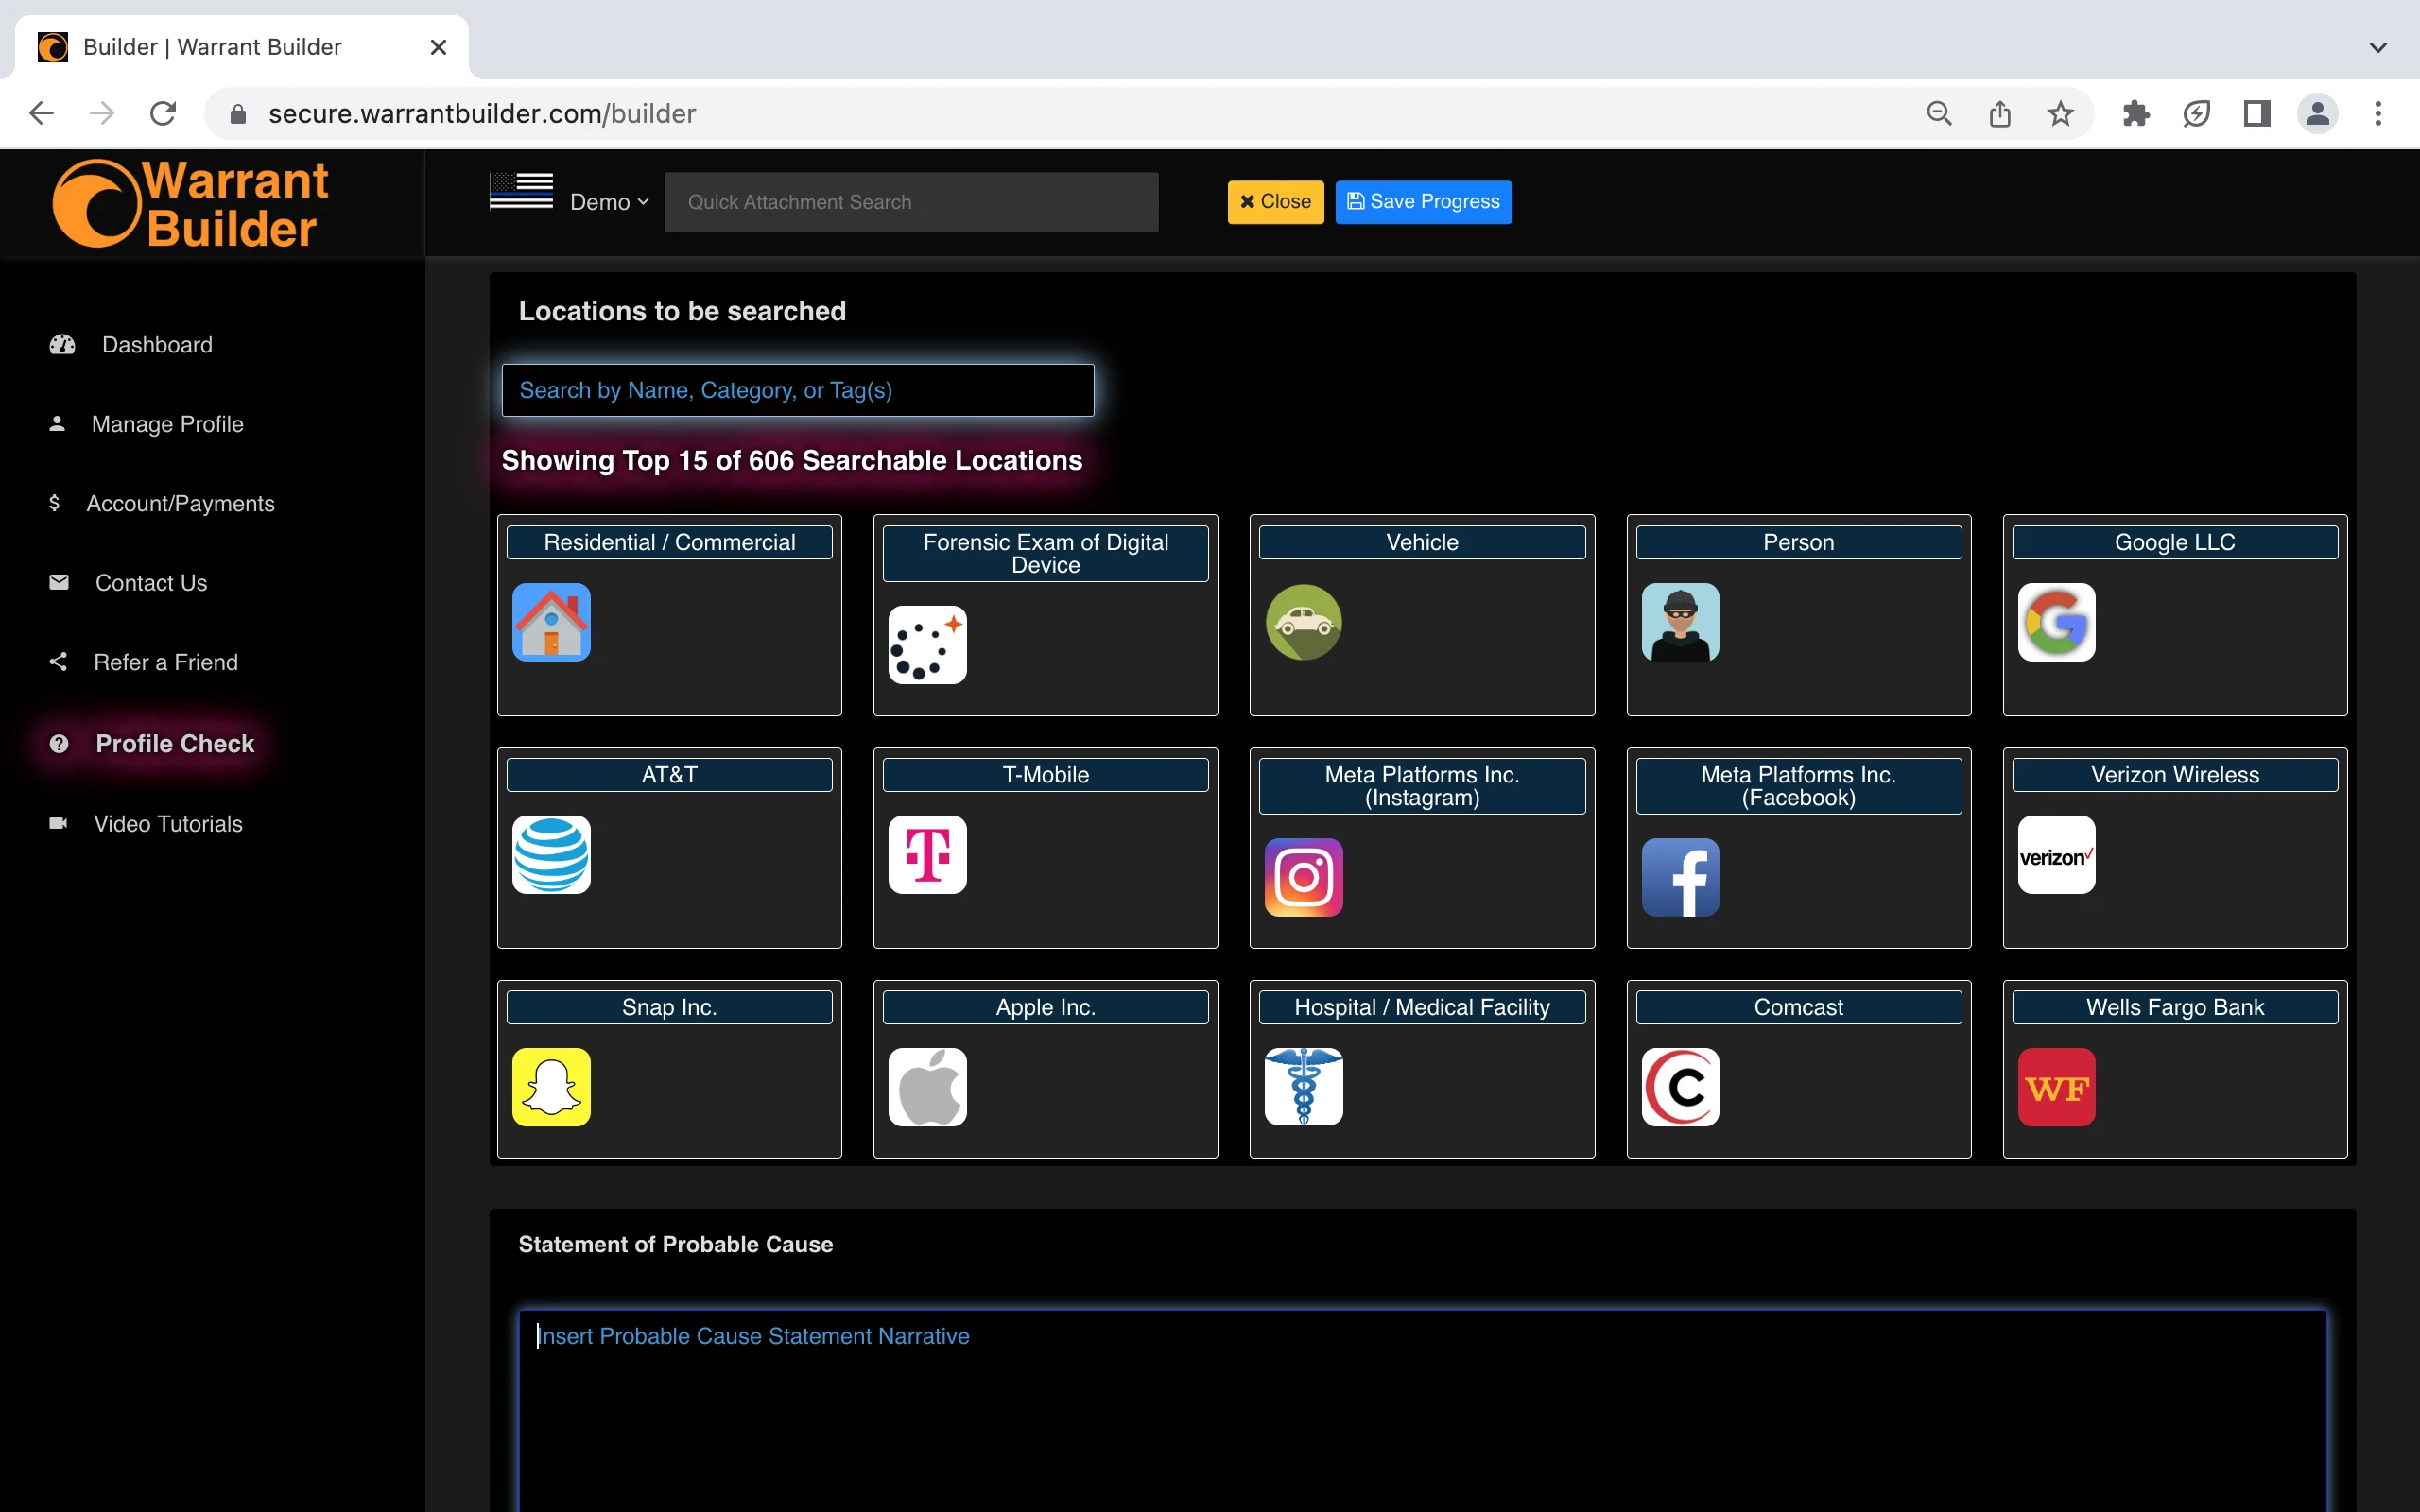
Task: Click the Warrant Builder logo
Action: tap(190, 204)
